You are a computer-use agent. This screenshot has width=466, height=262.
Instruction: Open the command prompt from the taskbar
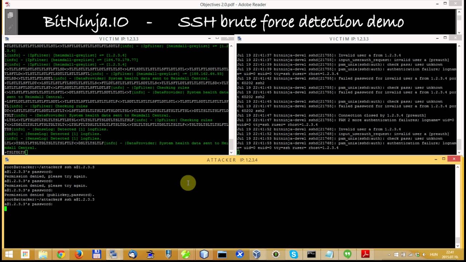pyautogui.click(x=311, y=254)
